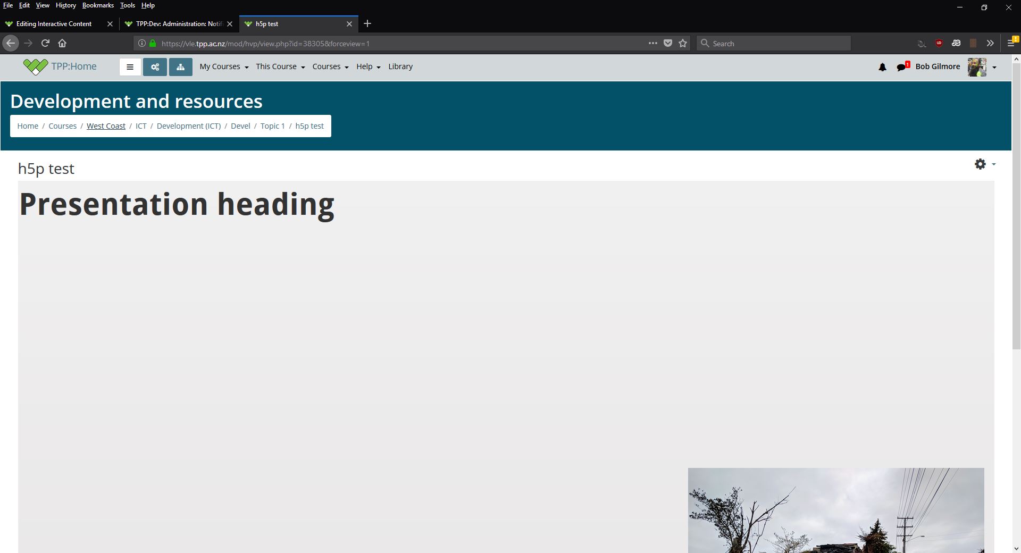The height and width of the screenshot is (553, 1021).
Task: Click the Presentation heading text
Action: pyautogui.click(x=177, y=205)
